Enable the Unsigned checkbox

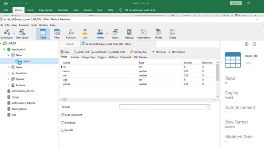pyautogui.click(x=63, y=123)
